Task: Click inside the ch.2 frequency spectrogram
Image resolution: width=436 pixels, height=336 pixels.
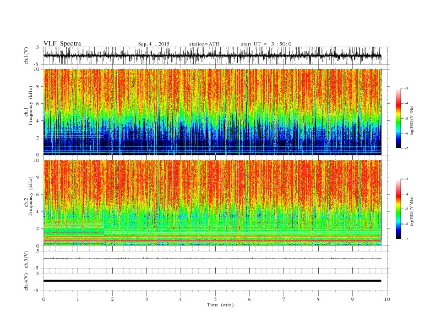Action: pyautogui.click(x=212, y=203)
